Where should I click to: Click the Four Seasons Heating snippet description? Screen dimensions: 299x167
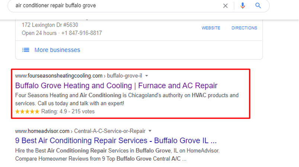coord(127,99)
